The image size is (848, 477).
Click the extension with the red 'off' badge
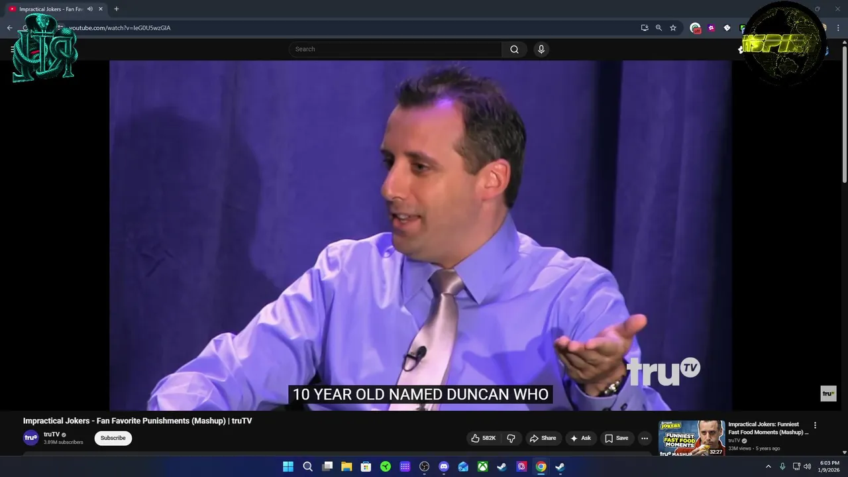695,28
